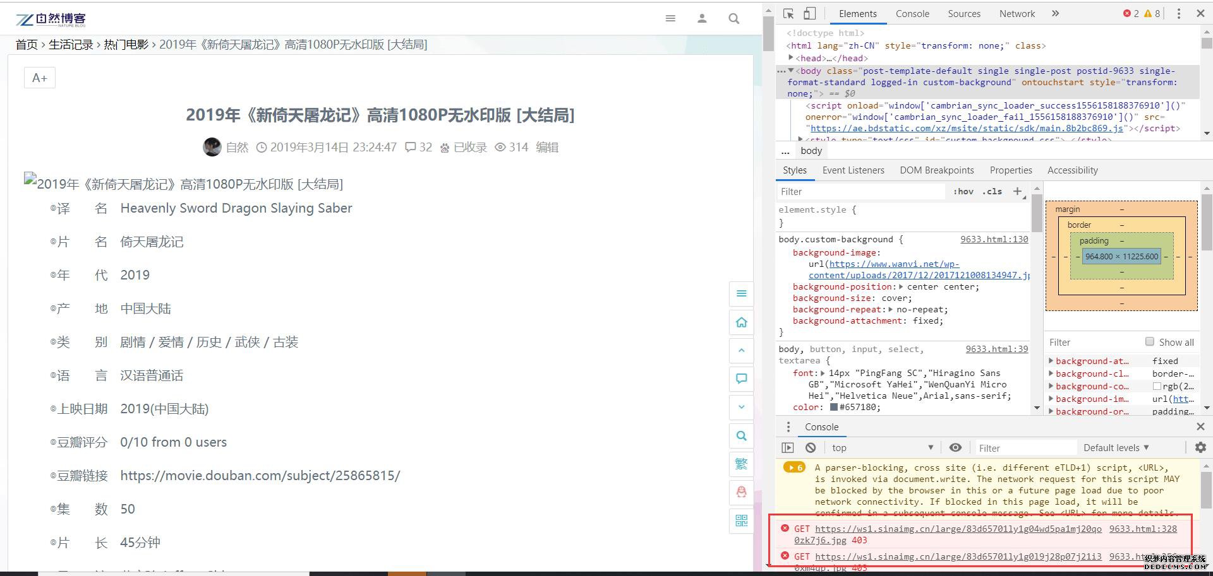The height and width of the screenshot is (576, 1213).
Task: Open the Accessibility tab
Action: click(1072, 170)
